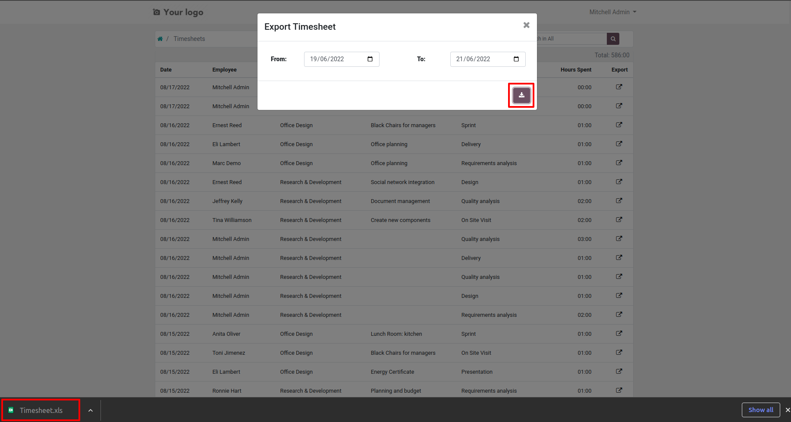
Task: Open the Mitchell Admin user dropdown
Action: pyautogui.click(x=612, y=12)
